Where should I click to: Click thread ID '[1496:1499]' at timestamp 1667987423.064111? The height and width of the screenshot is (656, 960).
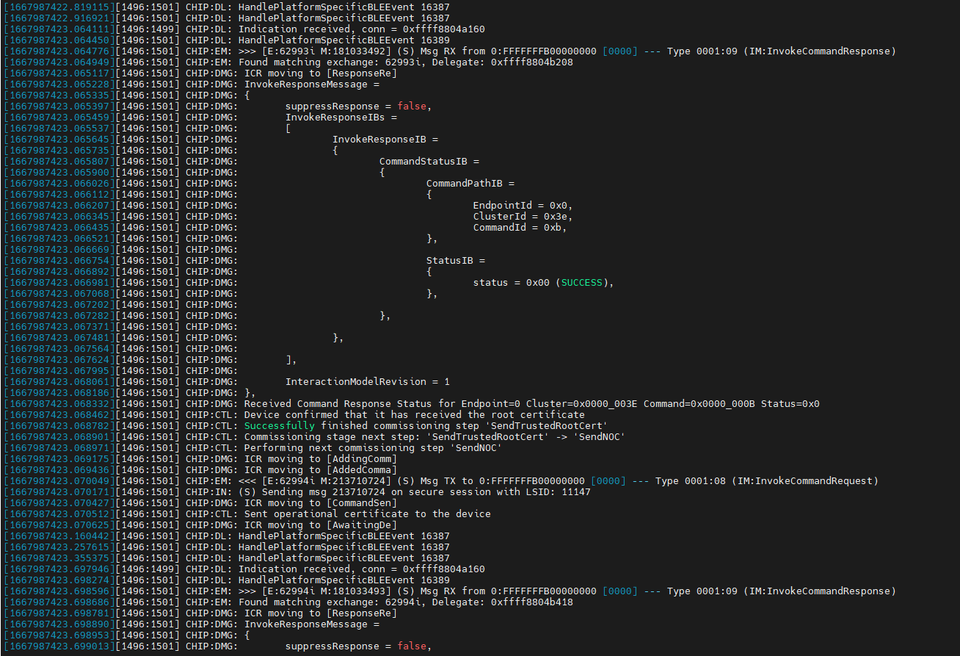coord(148,29)
